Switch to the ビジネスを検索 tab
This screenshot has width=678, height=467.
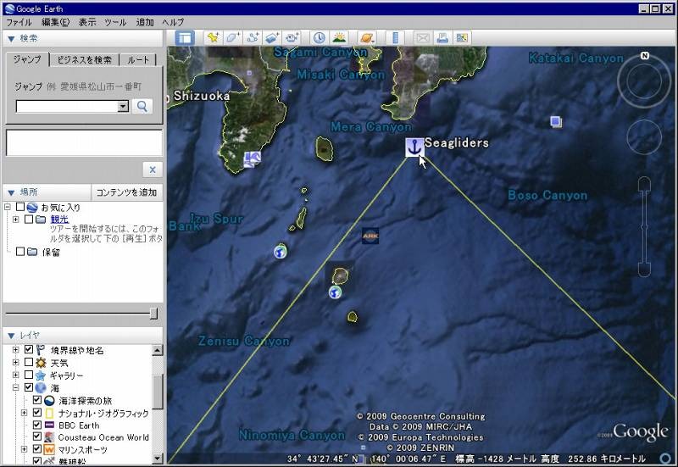pyautogui.click(x=84, y=59)
